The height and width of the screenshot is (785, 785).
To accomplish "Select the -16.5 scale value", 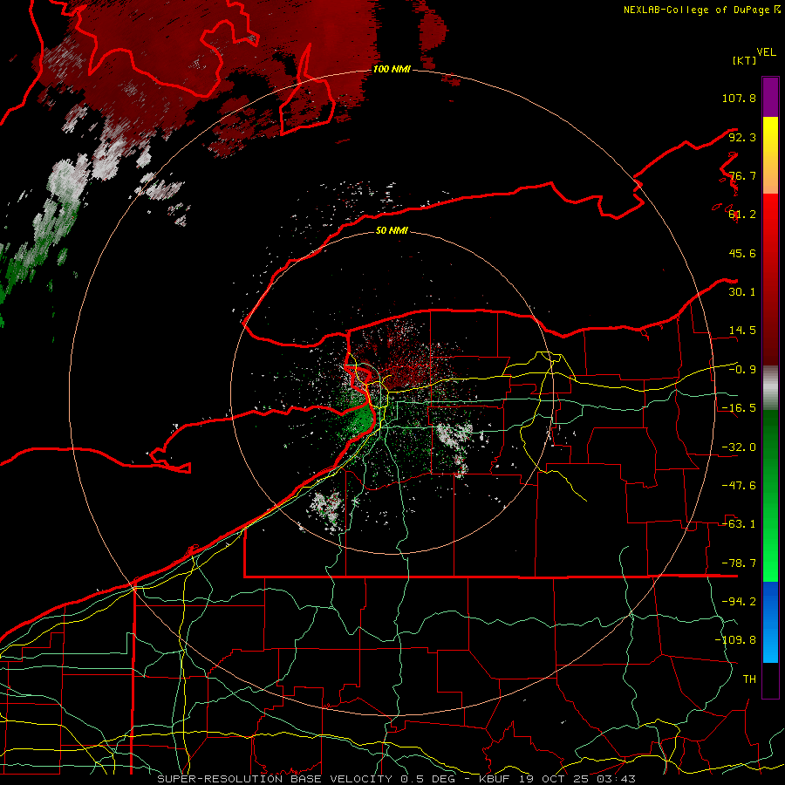I will click(739, 408).
